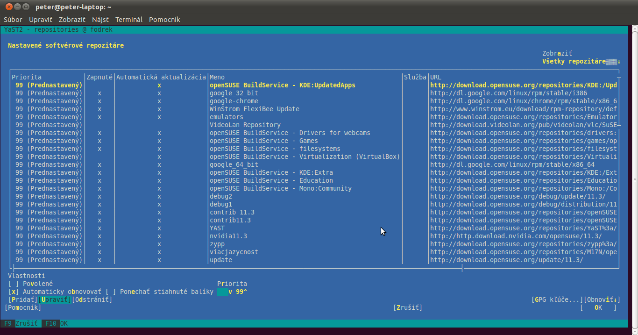Toggle the Povolené checkbox
638x335 pixels.
coord(31,284)
